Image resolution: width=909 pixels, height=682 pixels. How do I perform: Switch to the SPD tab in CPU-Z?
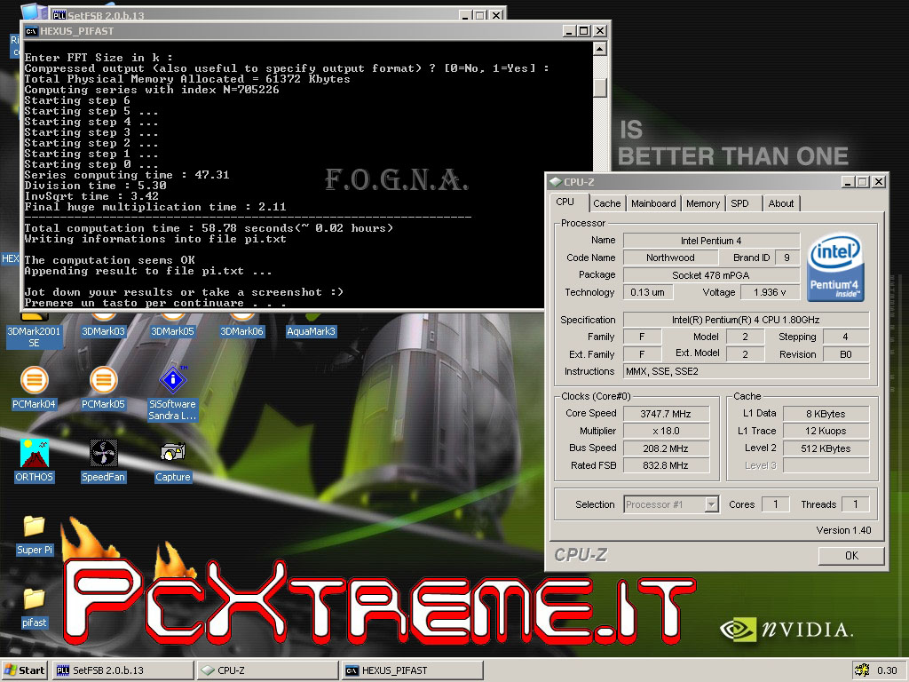739,203
